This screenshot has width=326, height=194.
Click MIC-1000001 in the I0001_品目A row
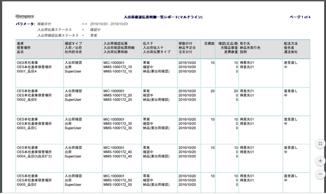click(114, 63)
